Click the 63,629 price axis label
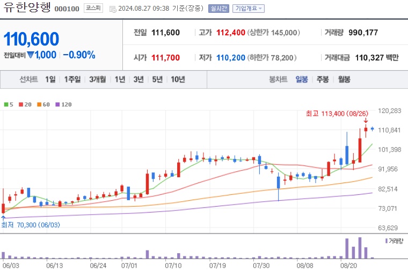Image resolution: width=408 pixels, height=273 pixels. (388, 228)
